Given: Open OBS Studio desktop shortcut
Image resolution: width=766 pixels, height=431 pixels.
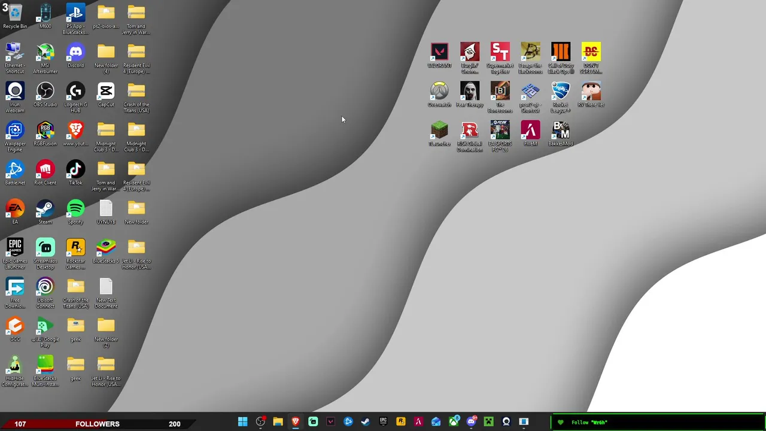Looking at the screenshot, I should click(45, 95).
